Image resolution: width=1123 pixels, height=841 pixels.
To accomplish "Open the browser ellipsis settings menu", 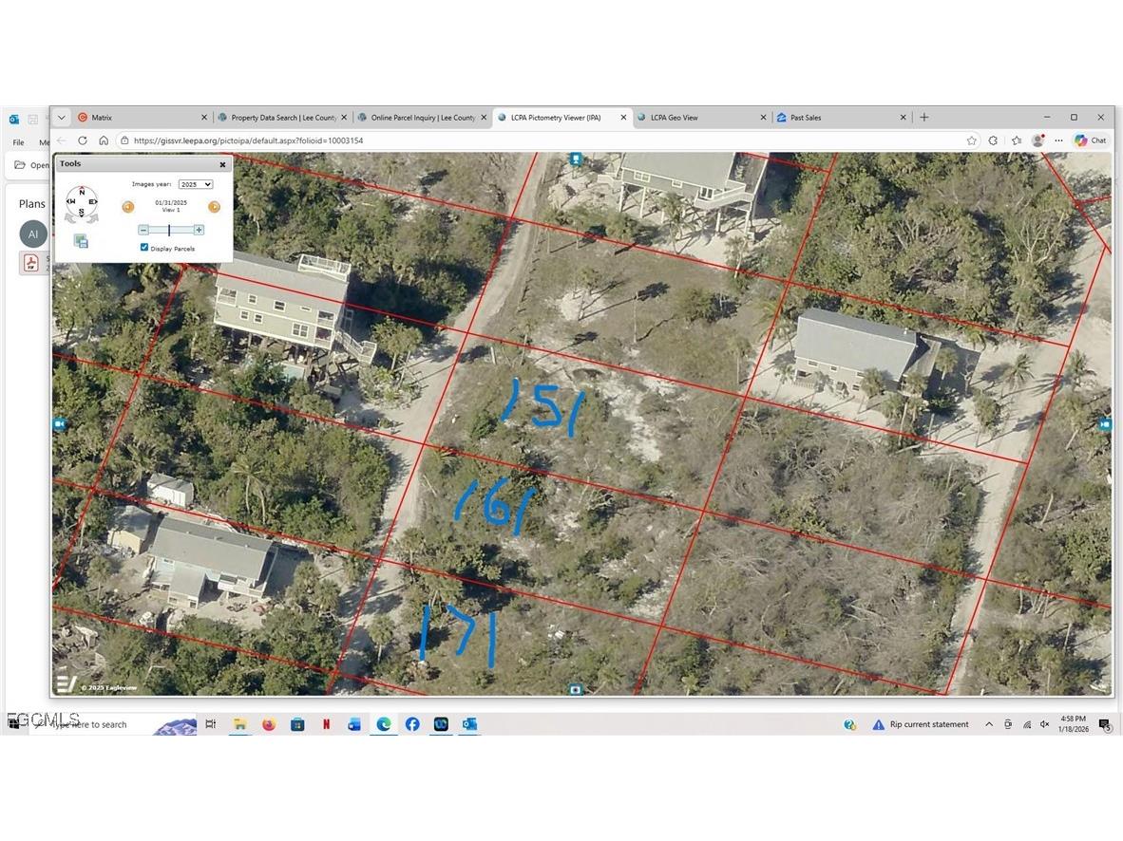I will pyautogui.click(x=1057, y=140).
